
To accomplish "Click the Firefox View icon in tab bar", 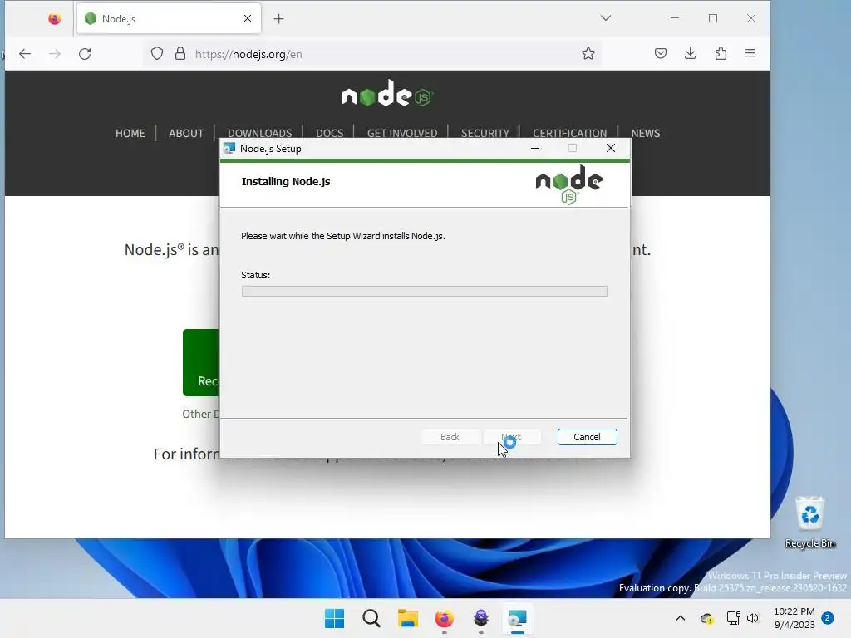I will coord(54,19).
